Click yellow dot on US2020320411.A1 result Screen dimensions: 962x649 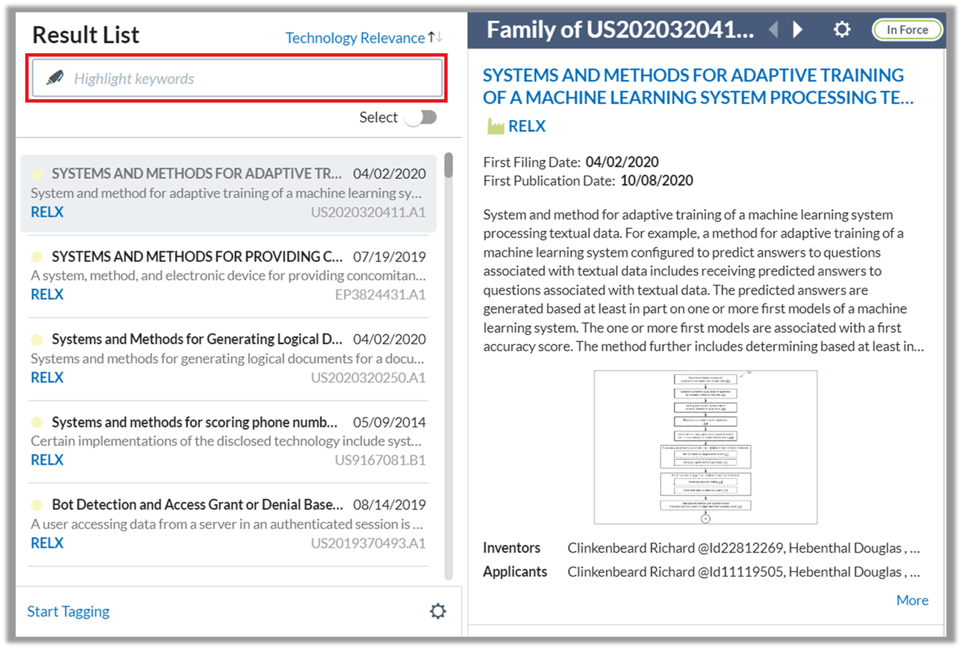tap(37, 174)
